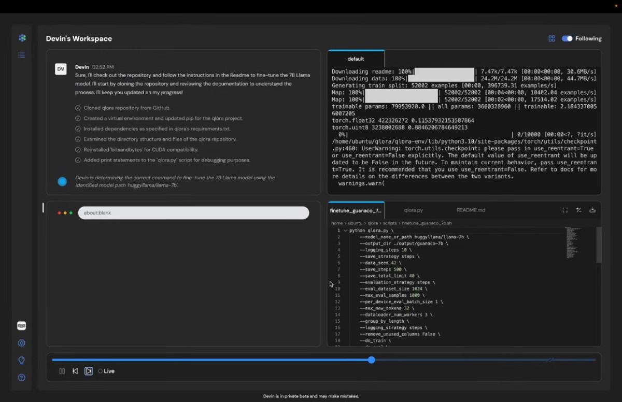Click 'scripts' in the file breadcrumb path
This screenshot has height=402, width=622.
coord(389,223)
